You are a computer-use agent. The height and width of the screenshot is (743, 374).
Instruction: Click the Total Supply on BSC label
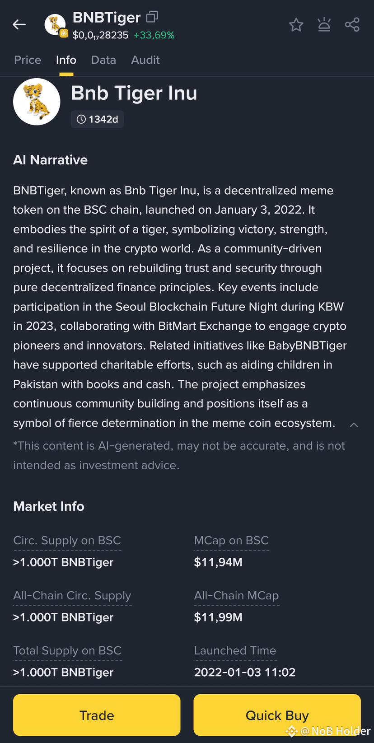(67, 650)
